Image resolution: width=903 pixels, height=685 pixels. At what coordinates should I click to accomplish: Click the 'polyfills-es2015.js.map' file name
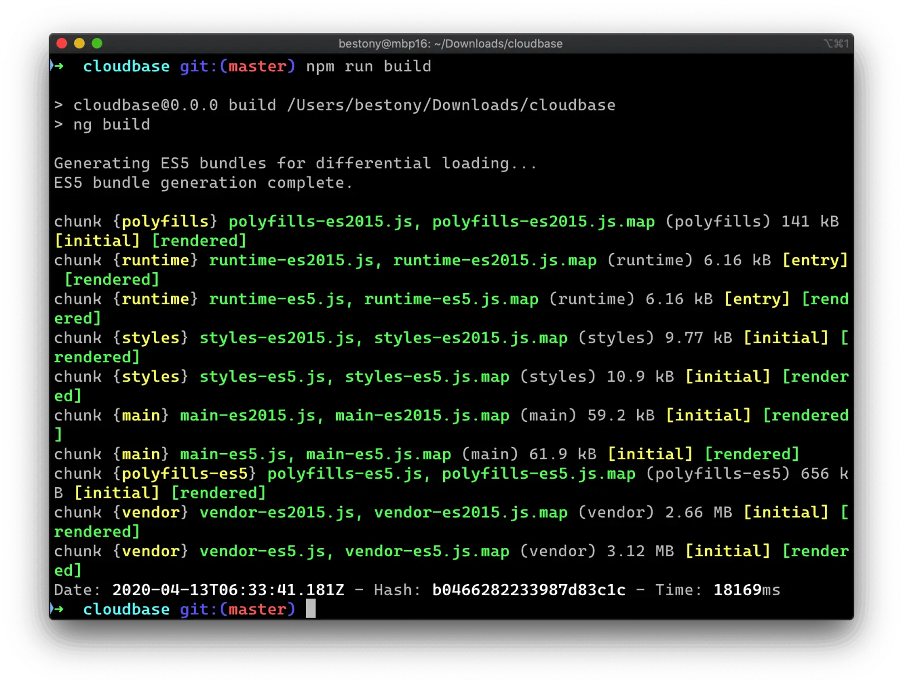(x=543, y=221)
